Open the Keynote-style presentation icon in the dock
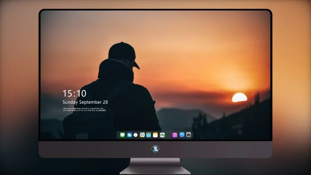The width and height of the screenshot is (311, 175). [x=142, y=135]
